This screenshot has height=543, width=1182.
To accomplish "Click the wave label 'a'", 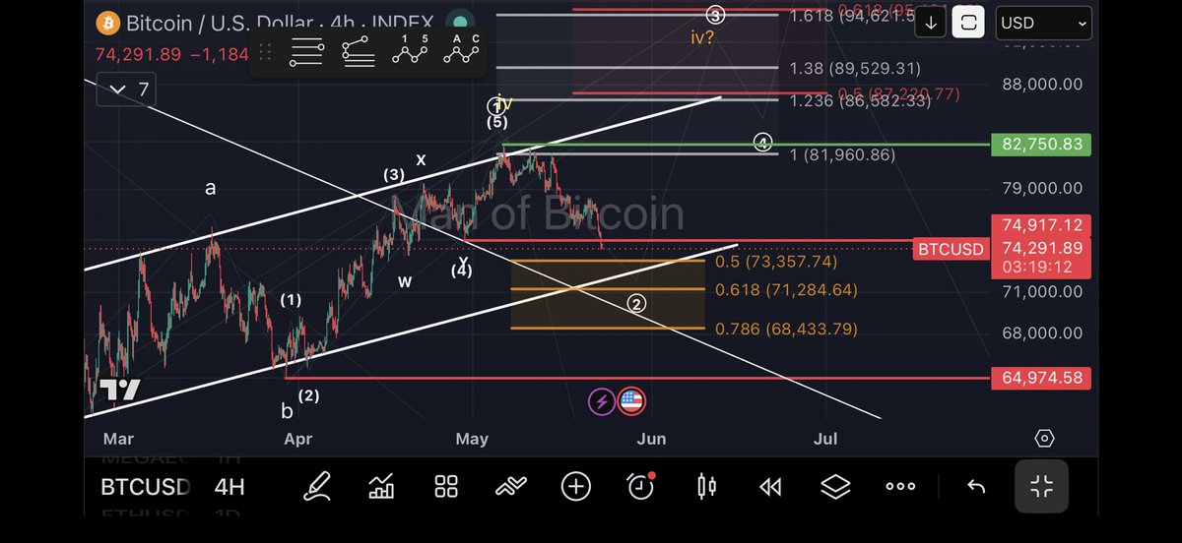I will (x=210, y=188).
